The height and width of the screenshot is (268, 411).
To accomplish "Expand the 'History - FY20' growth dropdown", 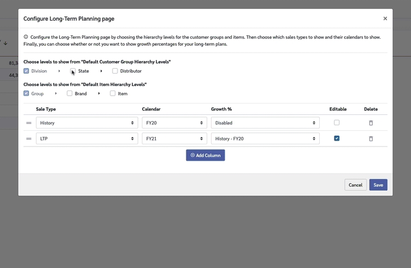I will tap(265, 139).
